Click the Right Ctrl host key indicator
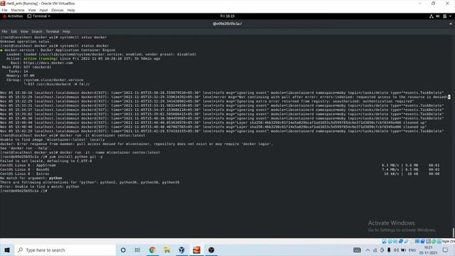Screen dimensions: 455x256 coord(449,241)
